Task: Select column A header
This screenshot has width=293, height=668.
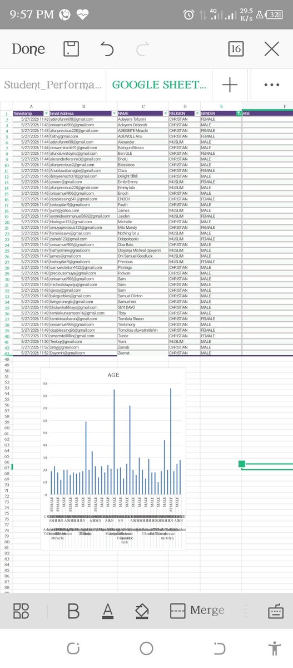Action: pyautogui.click(x=31, y=106)
